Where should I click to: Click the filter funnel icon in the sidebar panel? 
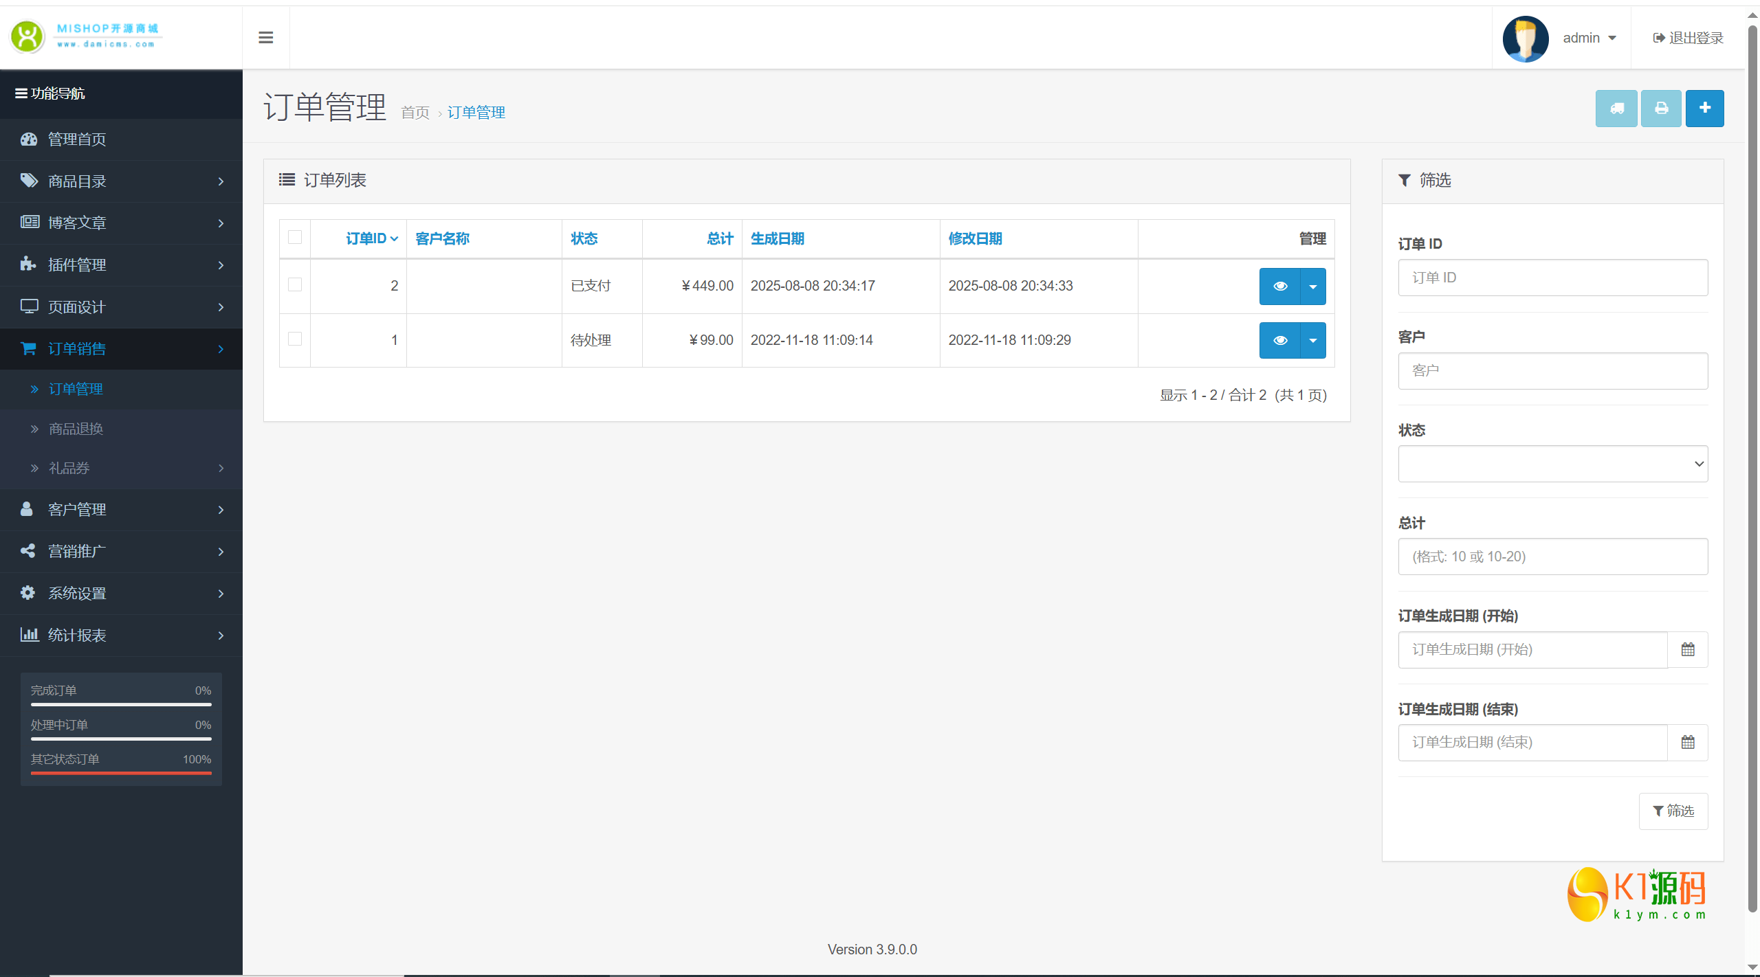coord(1404,179)
